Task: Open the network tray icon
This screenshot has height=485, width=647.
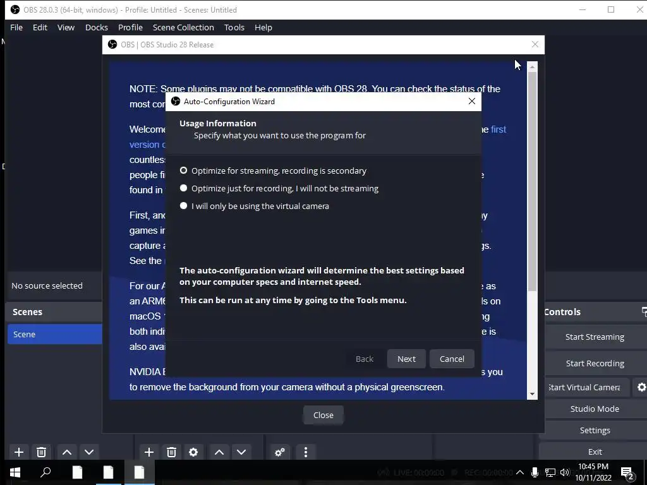Action: (x=550, y=472)
